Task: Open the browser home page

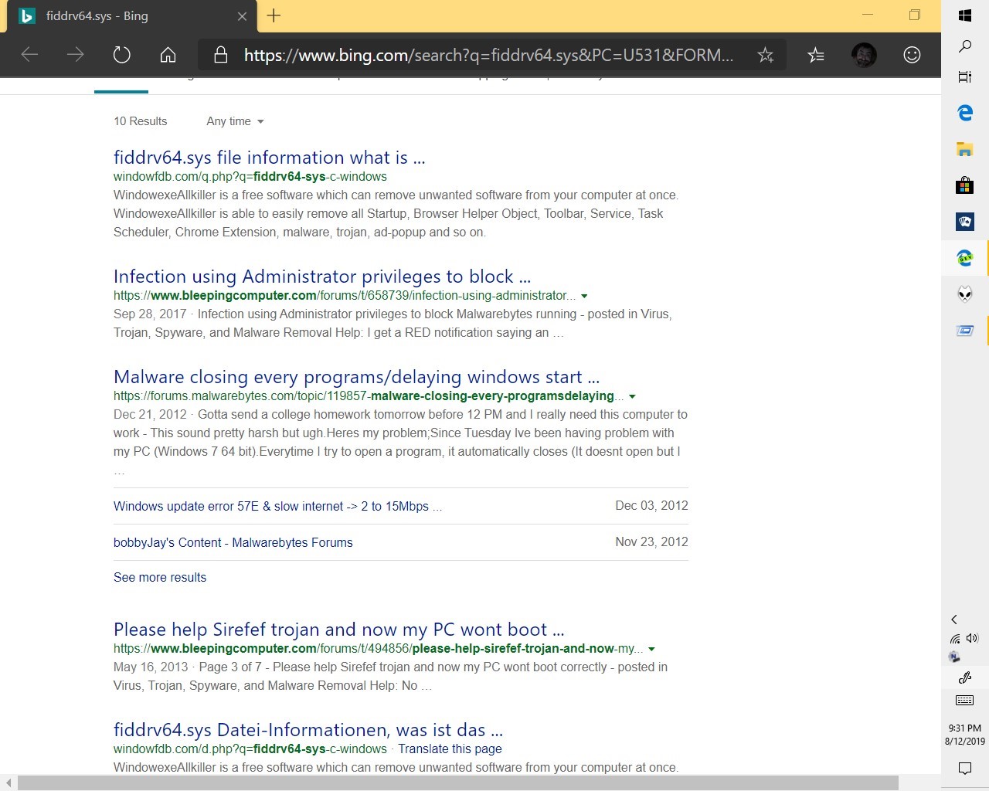Action: point(168,55)
